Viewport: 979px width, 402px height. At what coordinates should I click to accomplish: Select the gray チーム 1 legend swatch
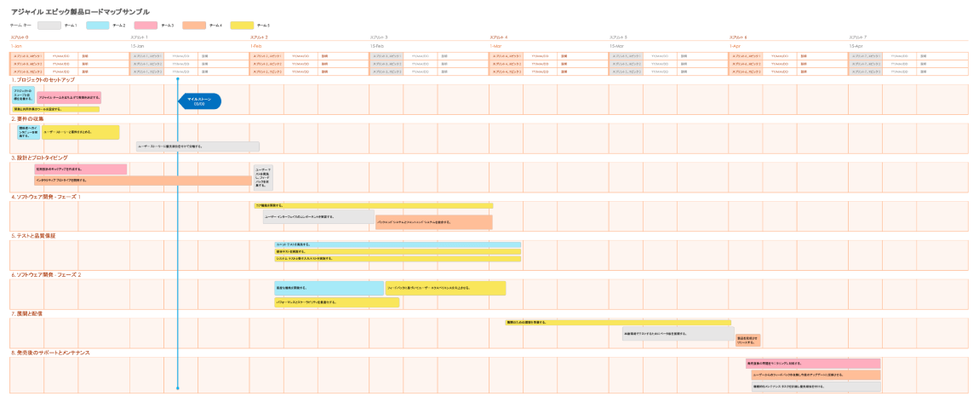pyautogui.click(x=49, y=26)
